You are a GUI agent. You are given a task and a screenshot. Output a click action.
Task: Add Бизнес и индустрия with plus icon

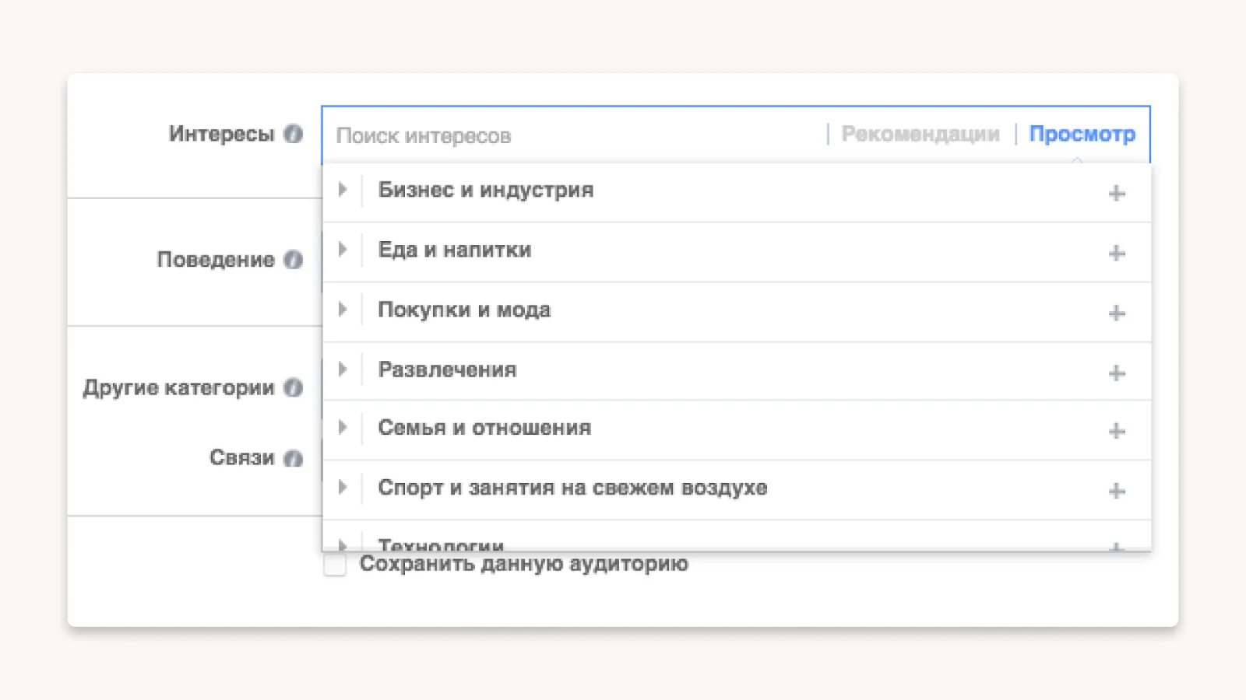pyautogui.click(x=1117, y=193)
